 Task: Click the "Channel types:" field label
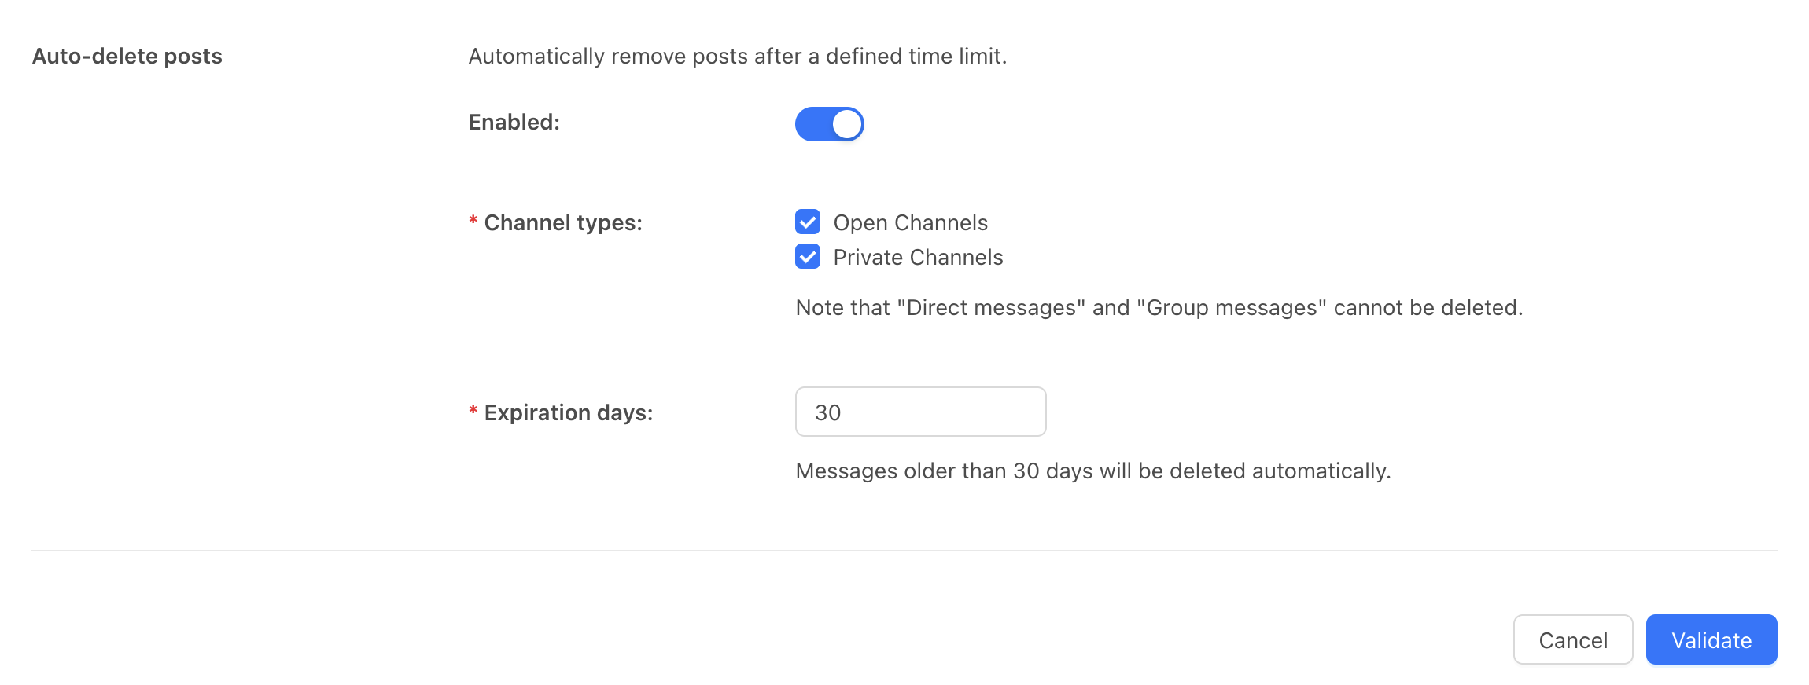(x=563, y=223)
